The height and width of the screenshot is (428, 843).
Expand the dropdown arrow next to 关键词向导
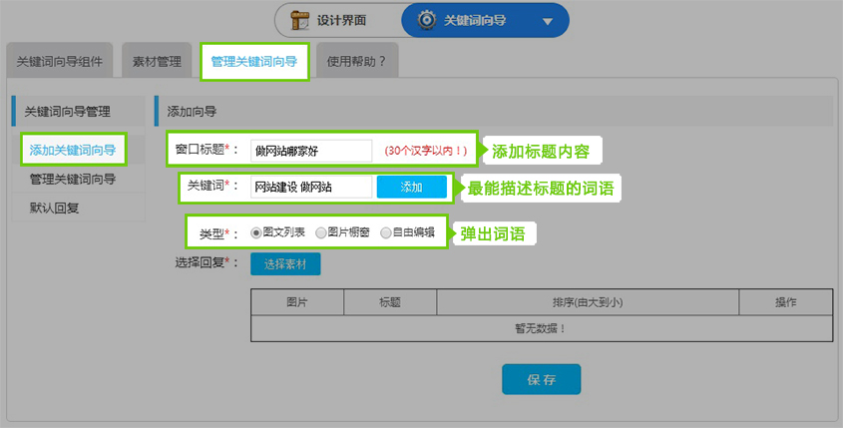pyautogui.click(x=546, y=21)
